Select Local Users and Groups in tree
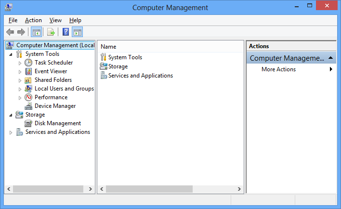341x209 pixels. 64,89
